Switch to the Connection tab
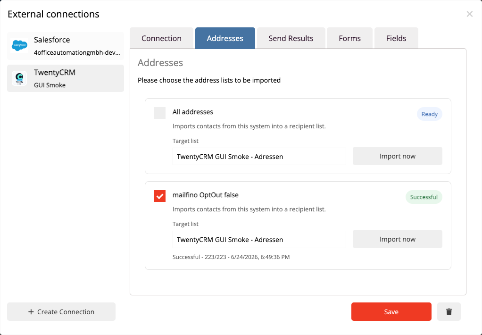 click(161, 38)
